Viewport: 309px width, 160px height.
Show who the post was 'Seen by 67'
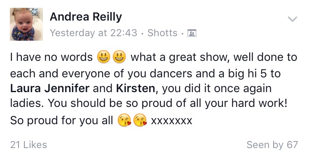pos(272,145)
